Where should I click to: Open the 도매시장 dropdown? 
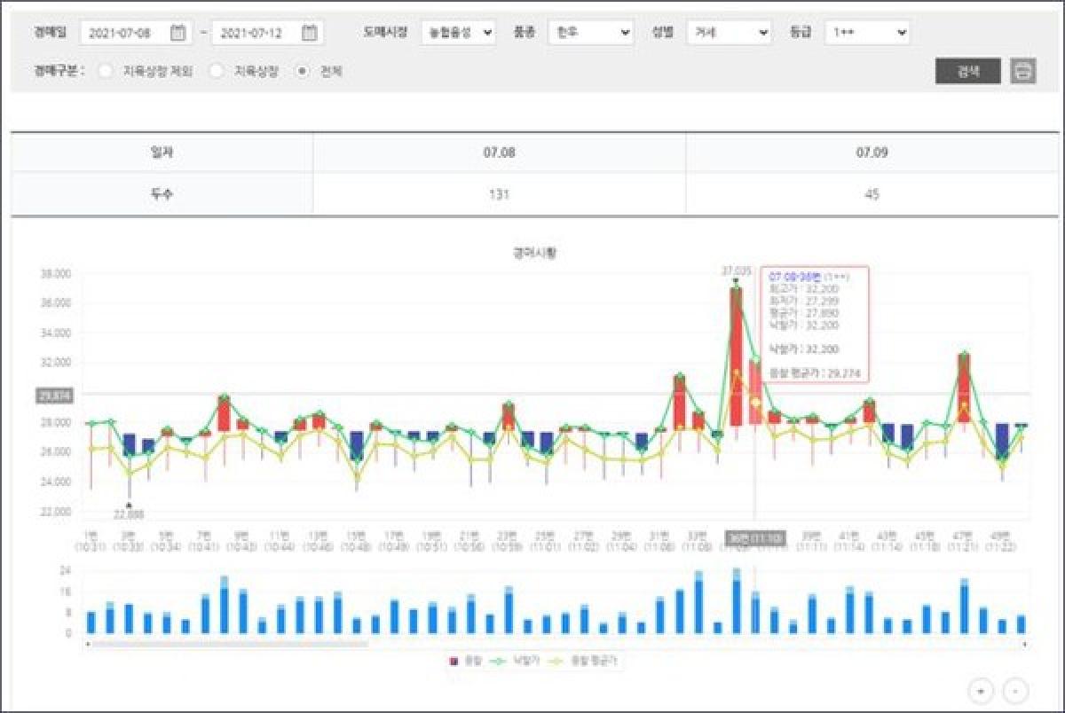click(458, 33)
